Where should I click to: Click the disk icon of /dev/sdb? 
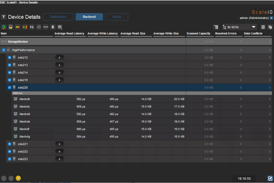(x=15, y=99)
